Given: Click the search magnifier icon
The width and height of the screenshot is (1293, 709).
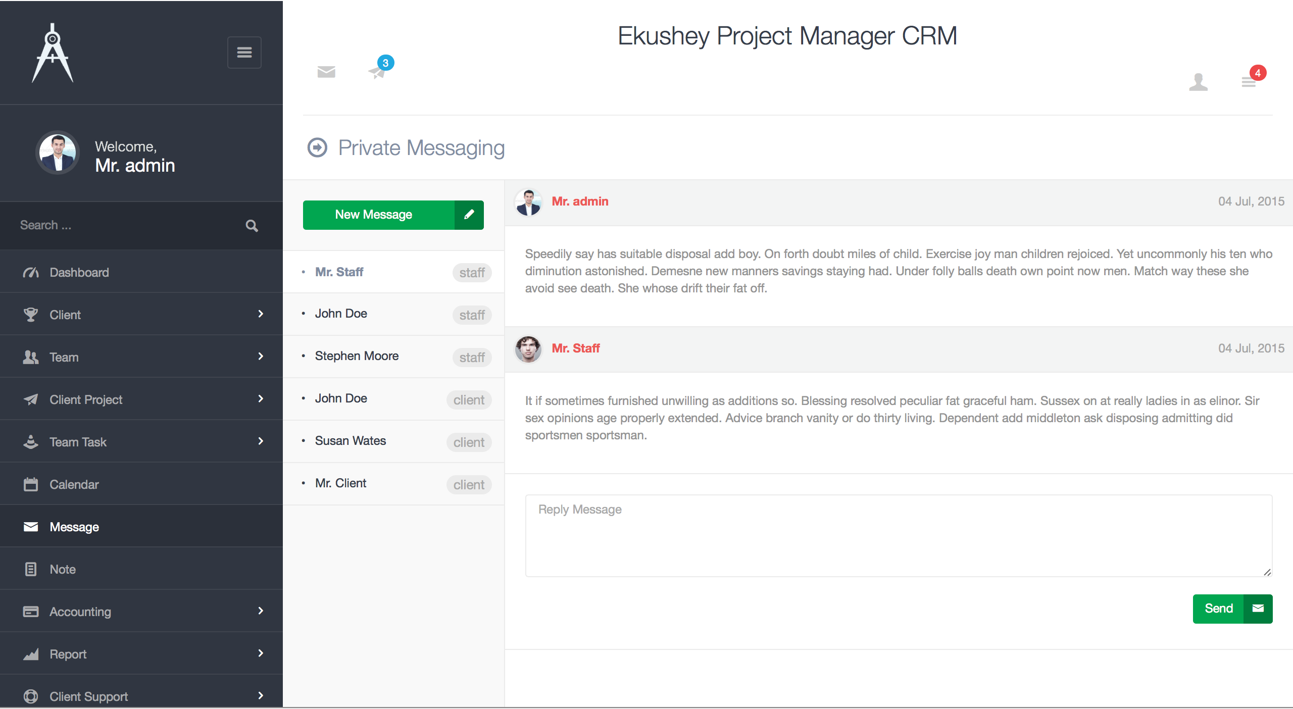Looking at the screenshot, I should click(252, 226).
